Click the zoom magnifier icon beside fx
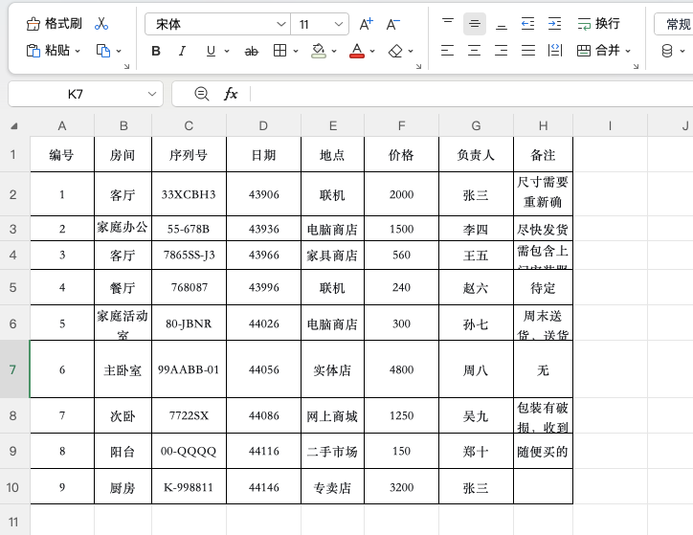The image size is (693, 535). [x=202, y=94]
